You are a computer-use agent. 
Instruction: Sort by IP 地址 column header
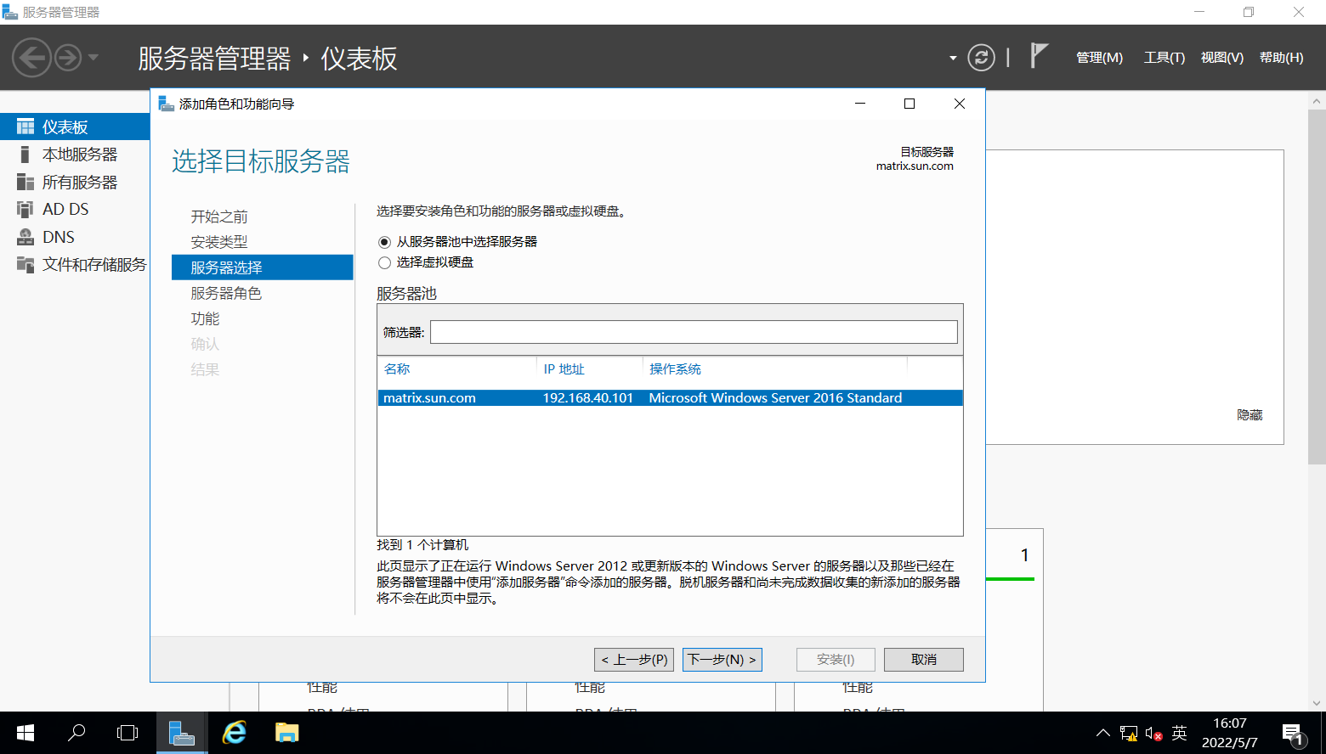tap(564, 369)
